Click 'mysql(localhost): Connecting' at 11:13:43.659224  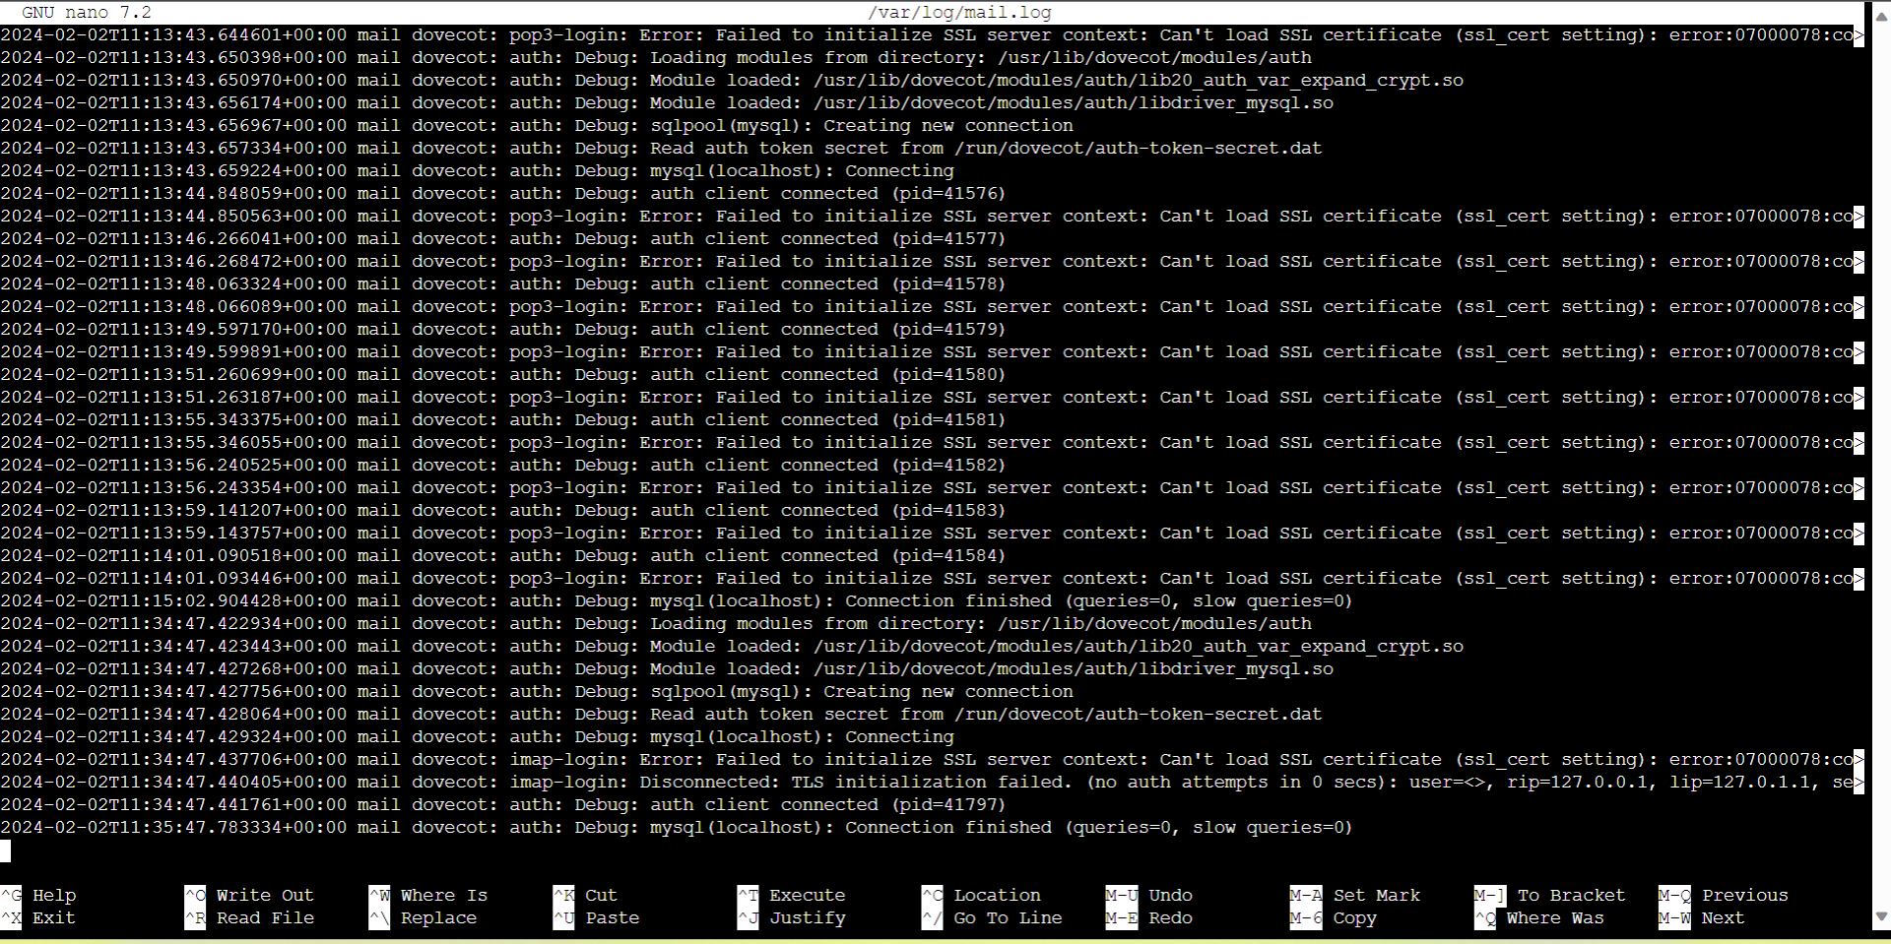coord(802,171)
